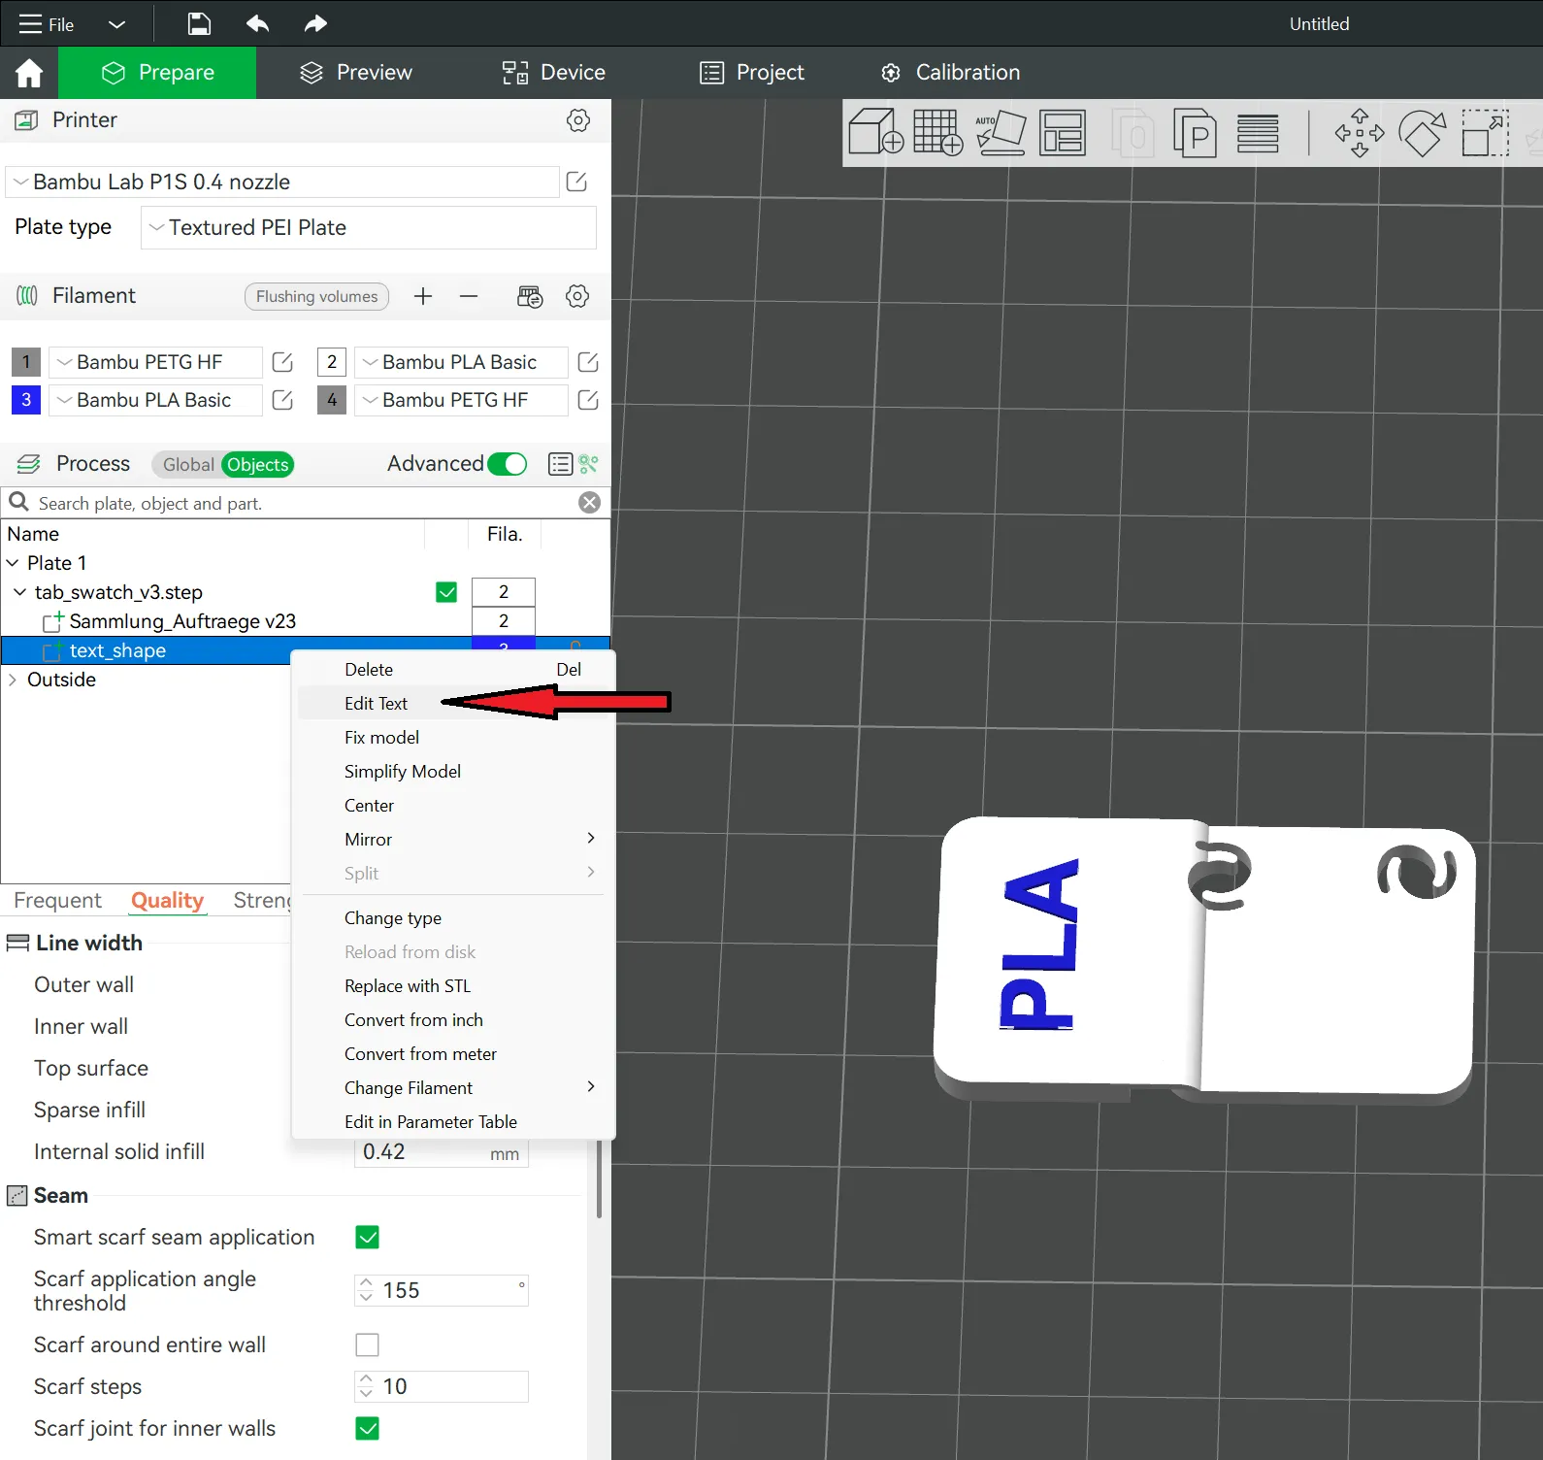Open the Project tab

752,73
